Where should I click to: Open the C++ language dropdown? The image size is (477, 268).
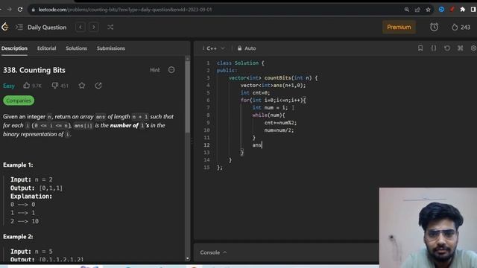[x=215, y=48]
